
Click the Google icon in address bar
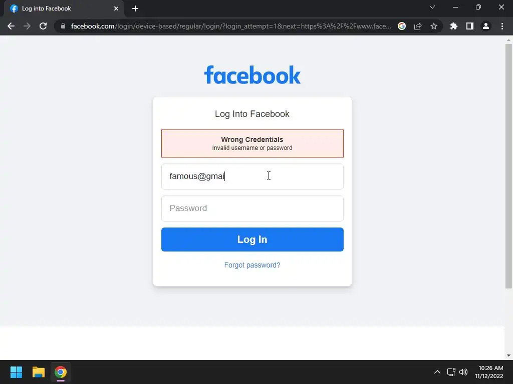tap(402, 26)
